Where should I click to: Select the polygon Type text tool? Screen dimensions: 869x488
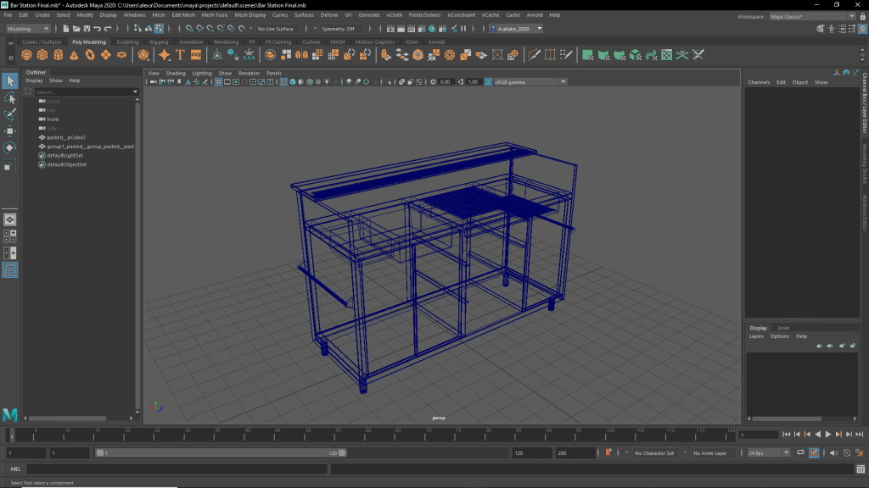click(180, 55)
